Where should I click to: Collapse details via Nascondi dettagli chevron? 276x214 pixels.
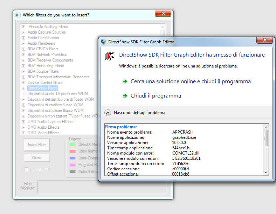click(108, 113)
